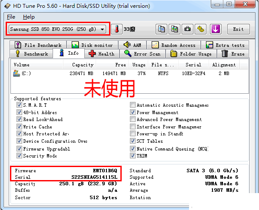Expand the Samsung SSD 850 EVO drive dropdown

[x=57, y=29]
